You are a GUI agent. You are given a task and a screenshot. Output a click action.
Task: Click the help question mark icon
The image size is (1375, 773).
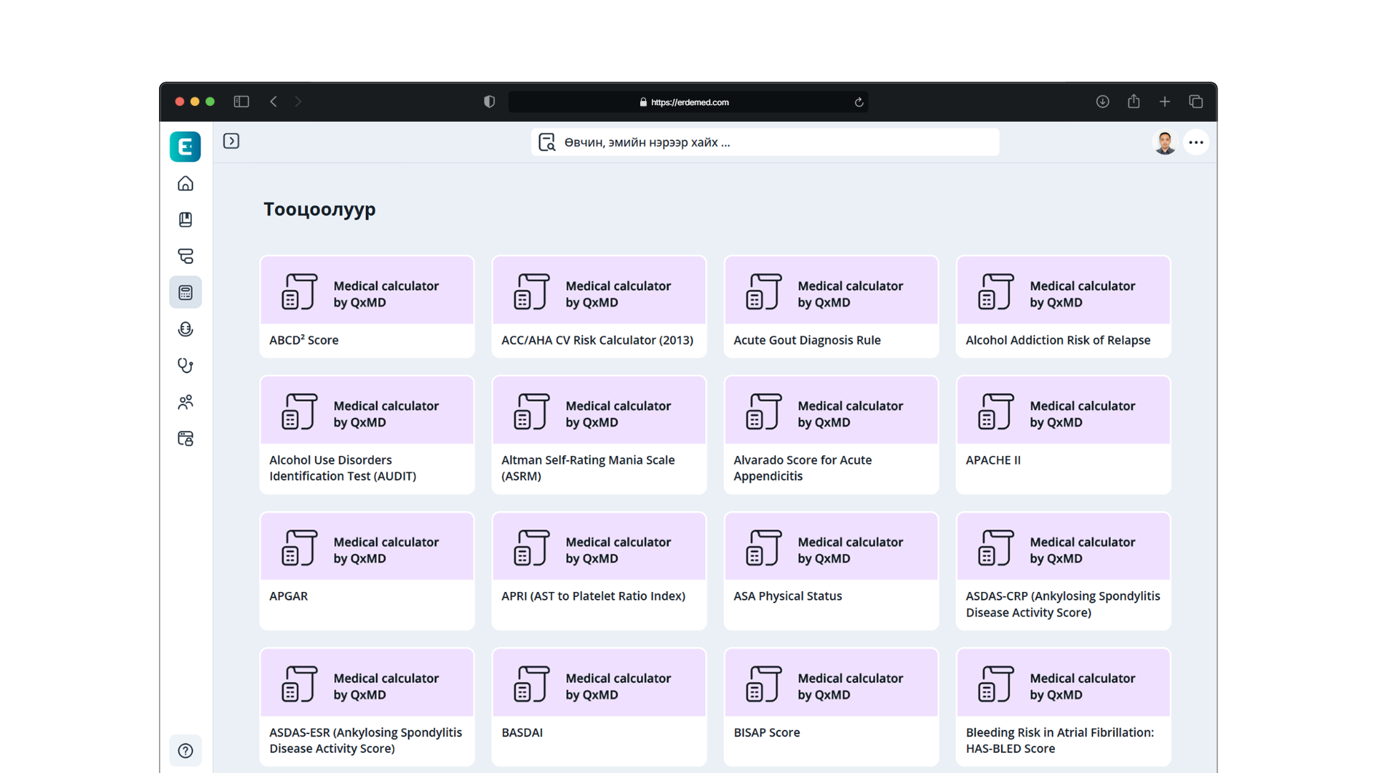[x=185, y=751]
